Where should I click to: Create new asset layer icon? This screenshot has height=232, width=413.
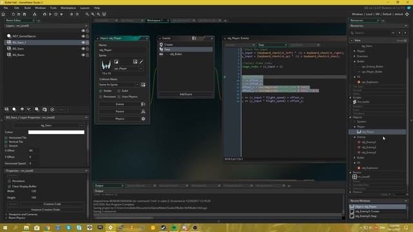tap(37, 110)
